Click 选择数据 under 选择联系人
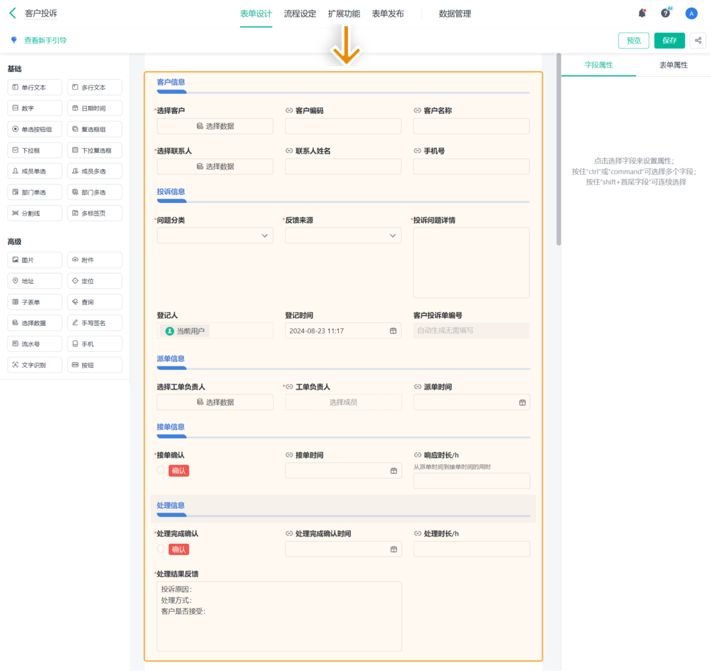Screen dimensions: 711x671 click(215, 166)
